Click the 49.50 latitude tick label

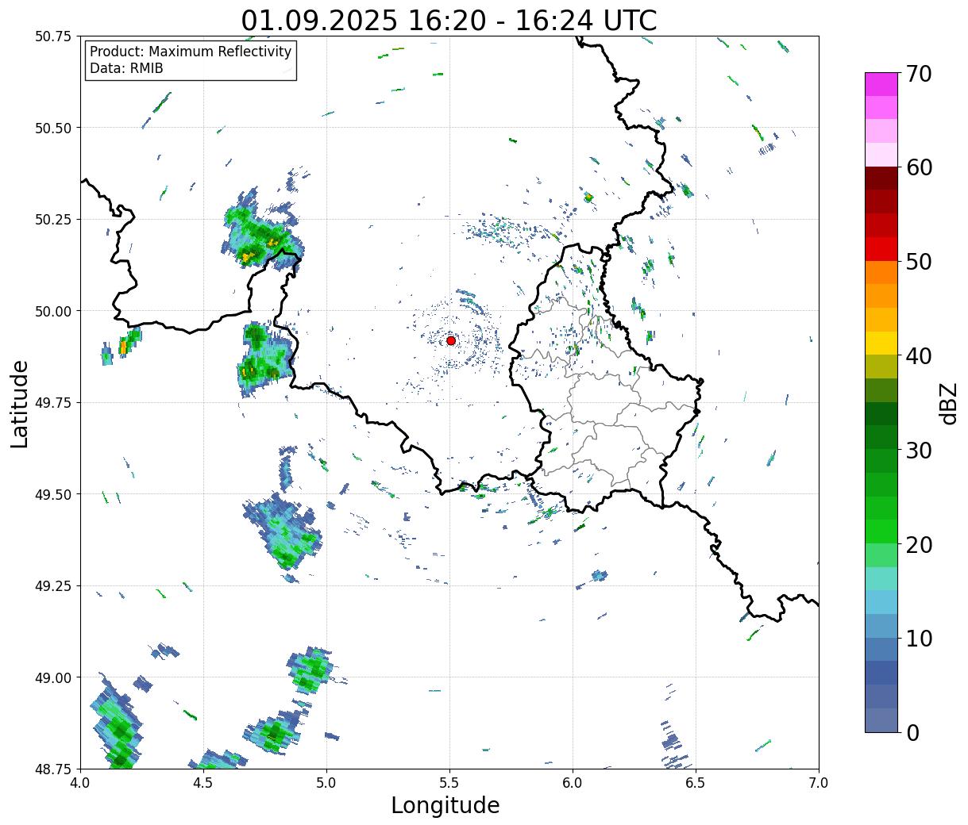[x=53, y=494]
